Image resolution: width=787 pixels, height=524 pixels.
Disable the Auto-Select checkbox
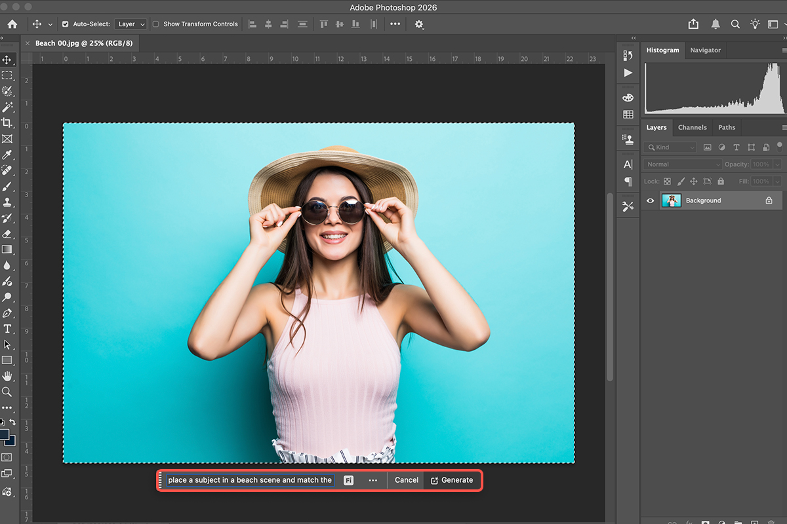click(x=65, y=24)
